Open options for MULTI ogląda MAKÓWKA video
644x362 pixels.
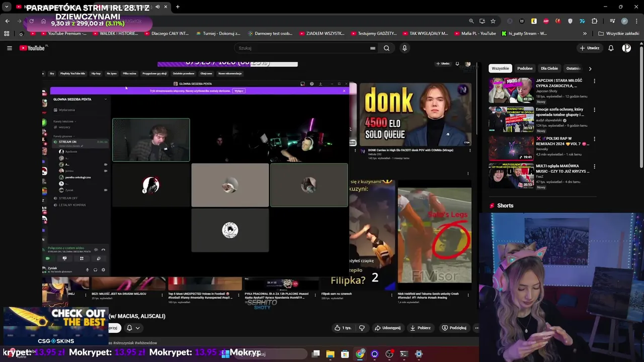click(594, 166)
